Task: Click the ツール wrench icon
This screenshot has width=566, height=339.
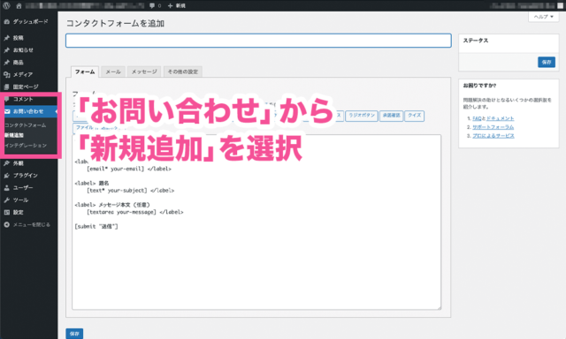Action: [x=6, y=200]
